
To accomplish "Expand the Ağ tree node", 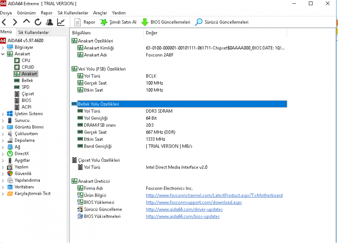I will (3, 147).
